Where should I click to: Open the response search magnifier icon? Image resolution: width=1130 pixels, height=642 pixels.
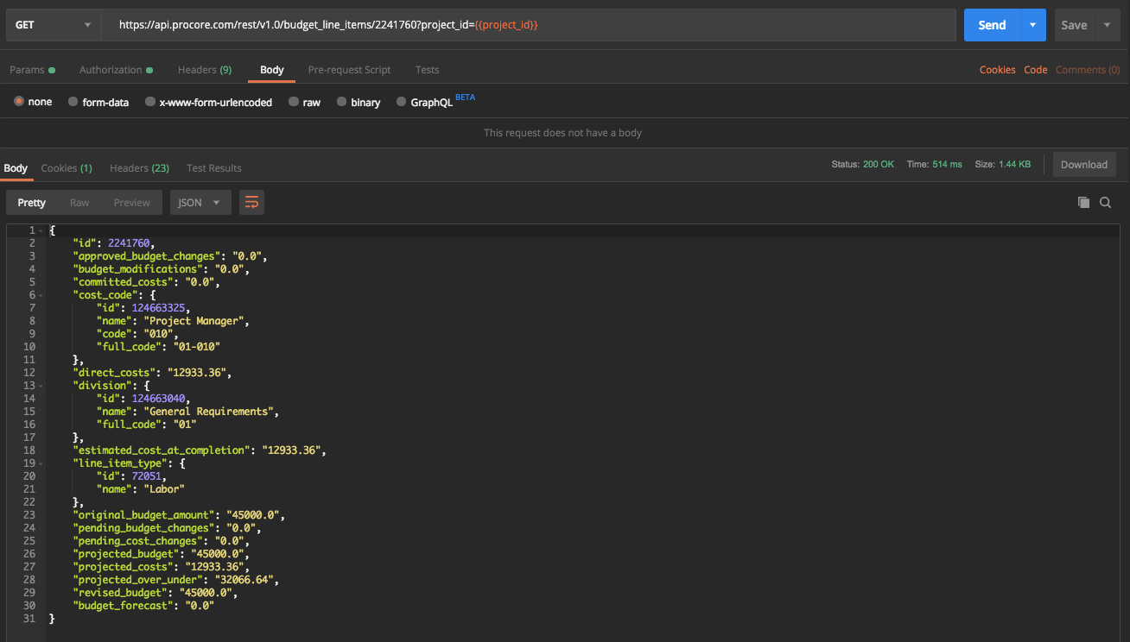click(1105, 203)
